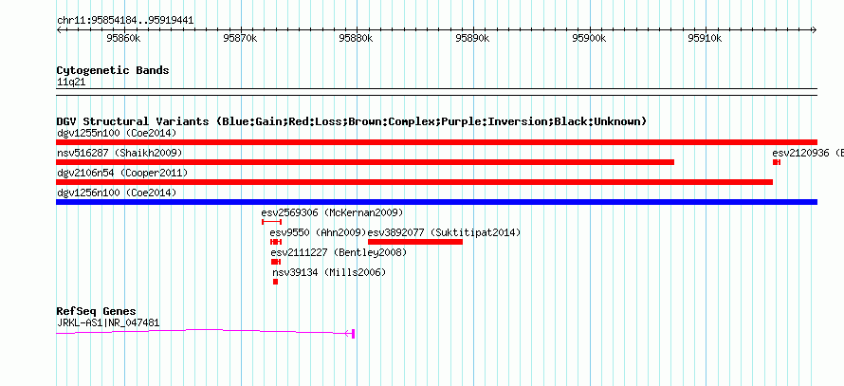Open the esv9550 (Ahn2009) label
This screenshot has width=844, height=386.
[x=318, y=232]
